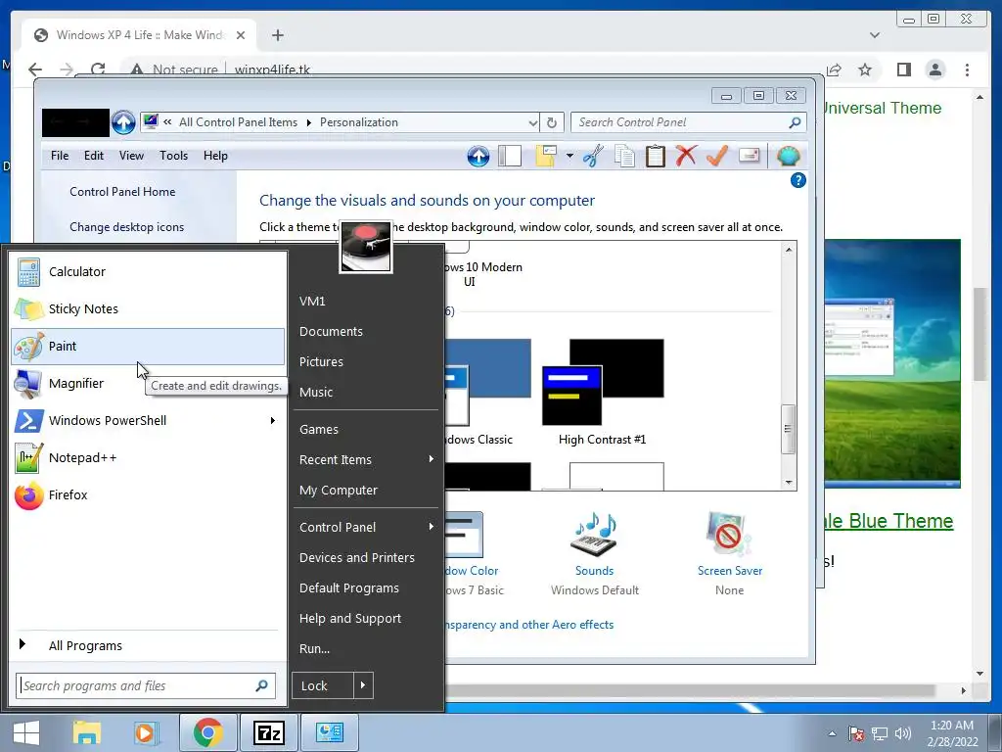Click the Up arrow icon in Control Panel toolbar
Viewport: 1002px width, 752px height.
pyautogui.click(x=478, y=156)
